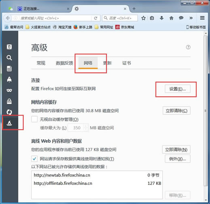Image resolution: width=210 pixels, height=204 pixels.
Task: Switch to 常规 tab
Action: [41, 63]
